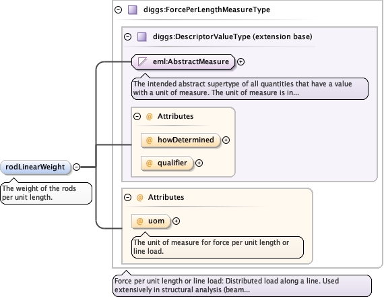Image resolution: width=384 pixels, height=299 pixels.
Task: Expand the qualifier attribute details
Action: [x=199, y=163]
